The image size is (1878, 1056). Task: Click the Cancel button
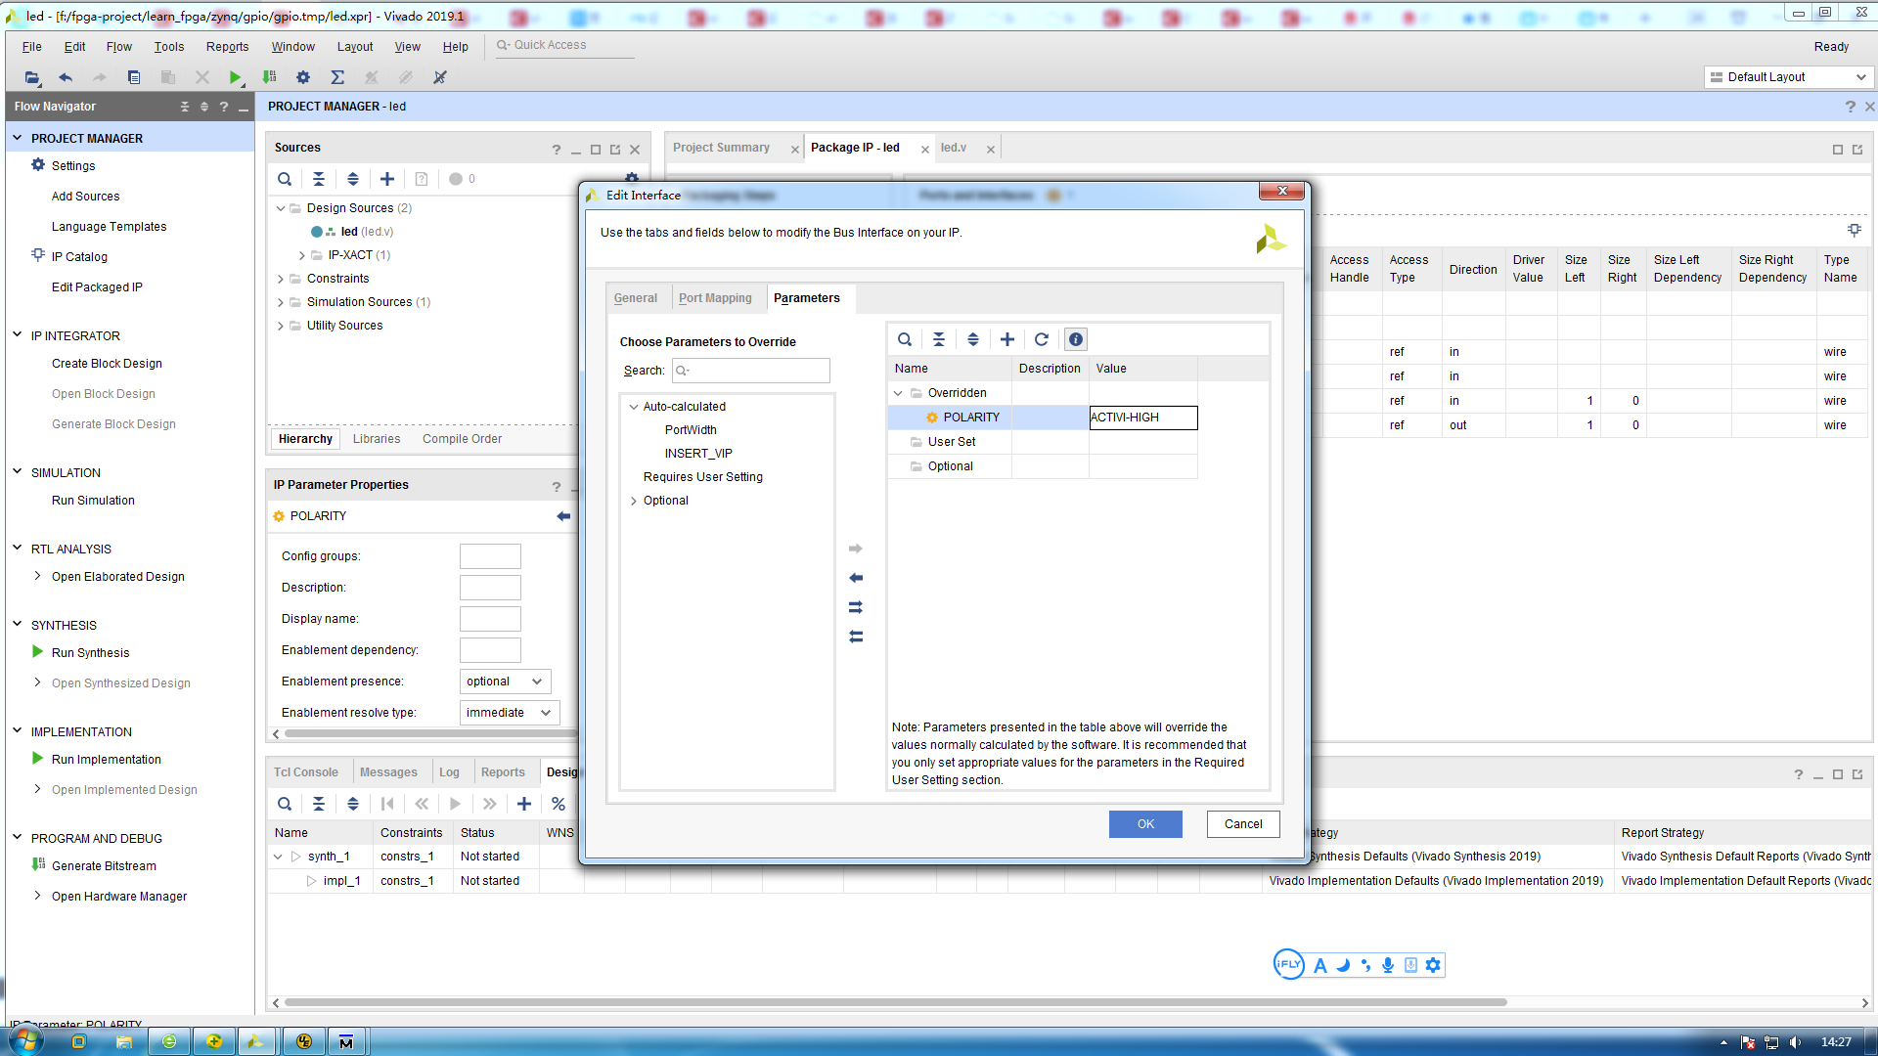(1242, 824)
